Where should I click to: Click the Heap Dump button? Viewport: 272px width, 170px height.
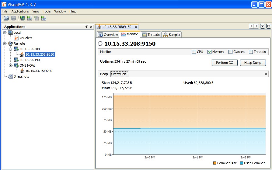click(x=253, y=63)
